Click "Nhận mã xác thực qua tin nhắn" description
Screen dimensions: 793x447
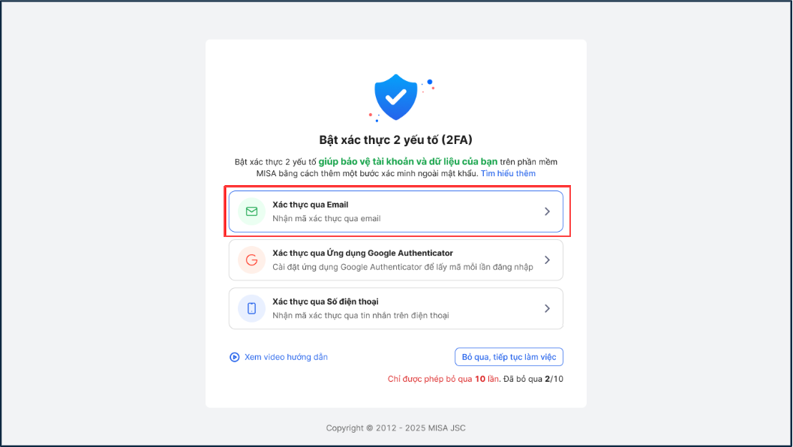(x=361, y=316)
